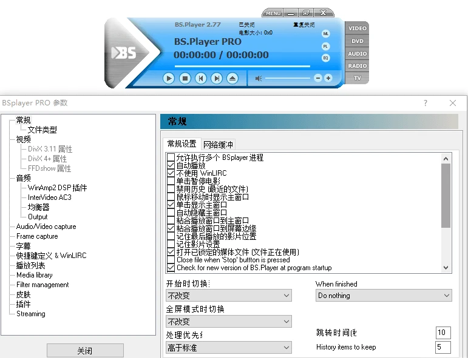Click the Eject/Open file button
Viewport: 468px width, 358px height.
coord(232,78)
